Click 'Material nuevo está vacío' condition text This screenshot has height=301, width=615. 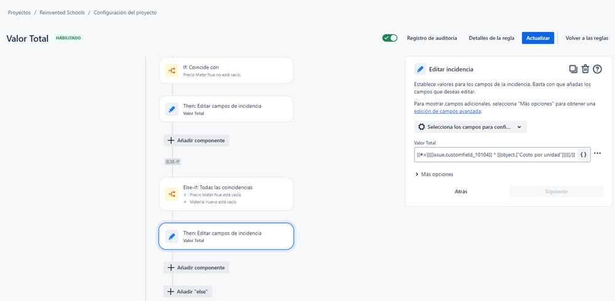pyautogui.click(x=213, y=203)
